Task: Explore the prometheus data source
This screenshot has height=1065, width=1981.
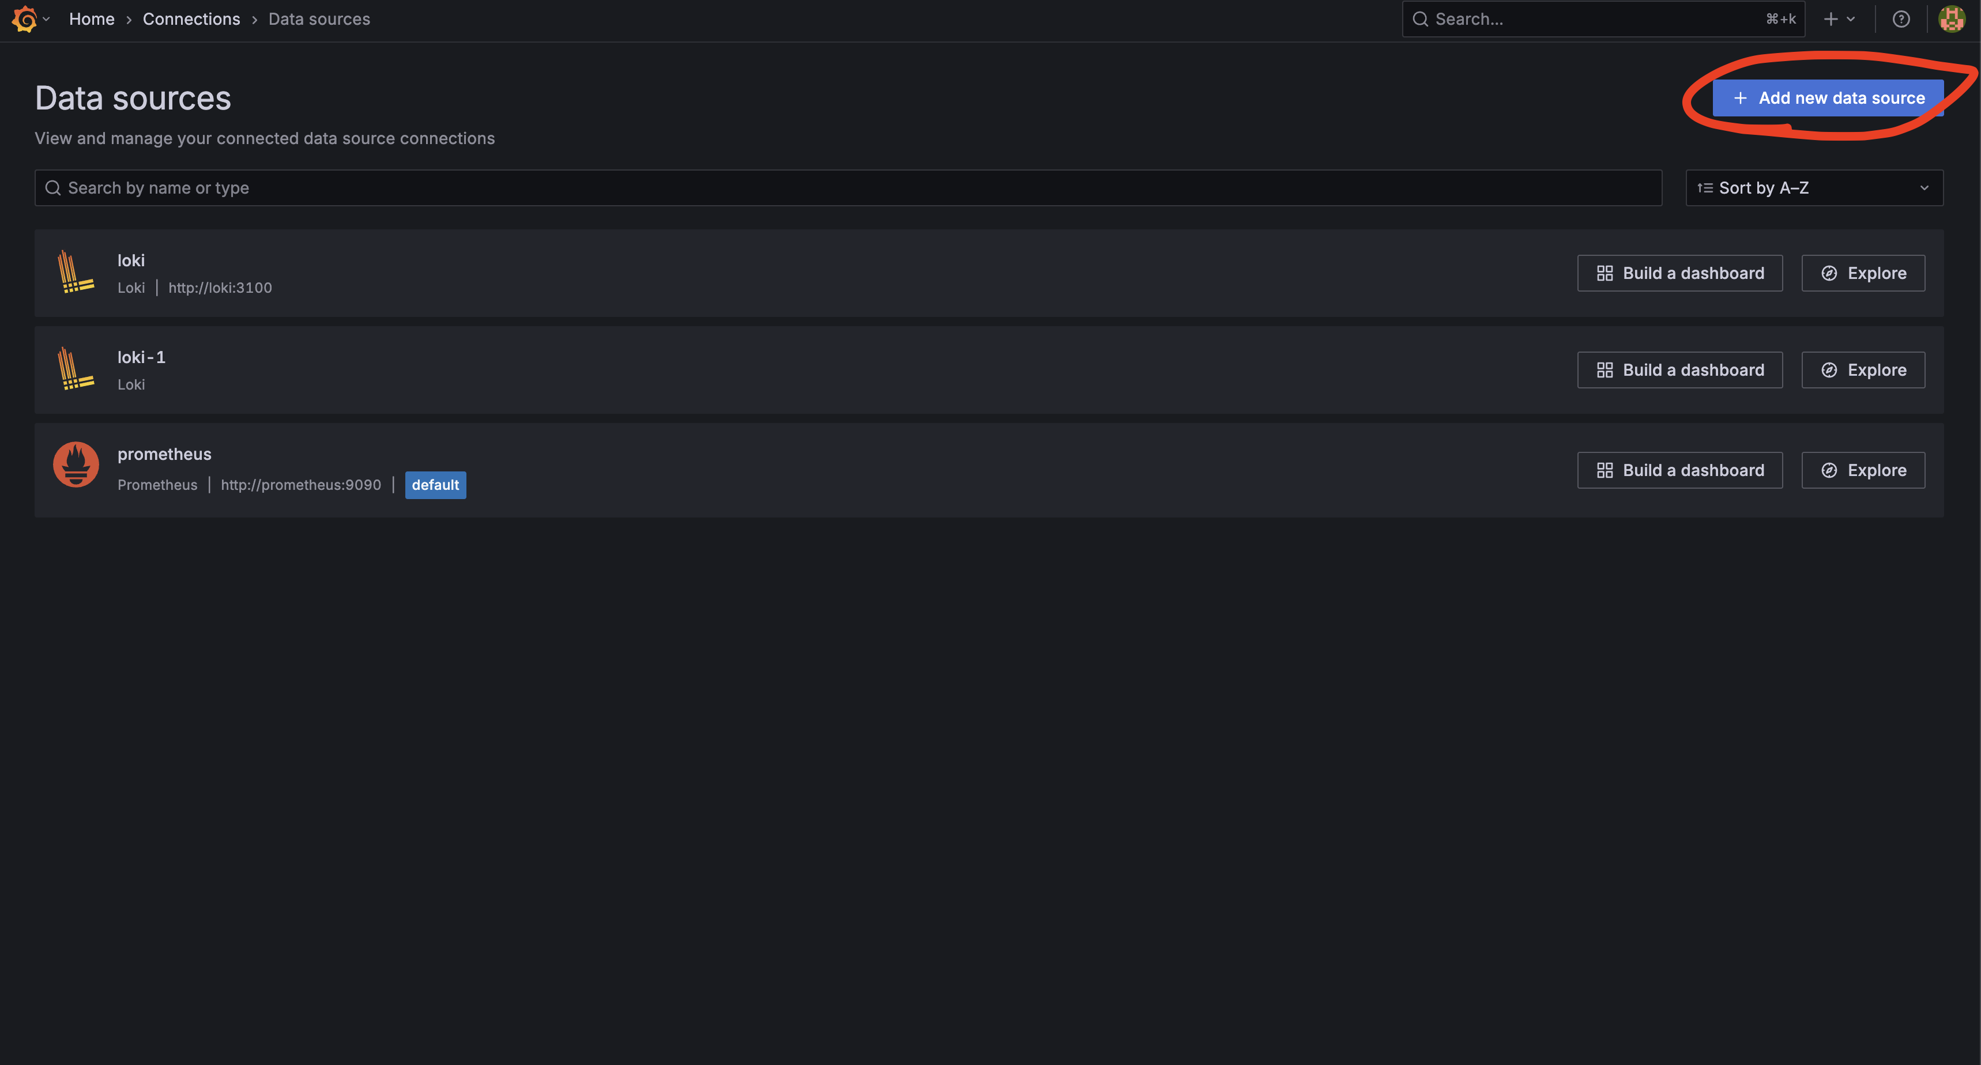Action: click(1863, 470)
